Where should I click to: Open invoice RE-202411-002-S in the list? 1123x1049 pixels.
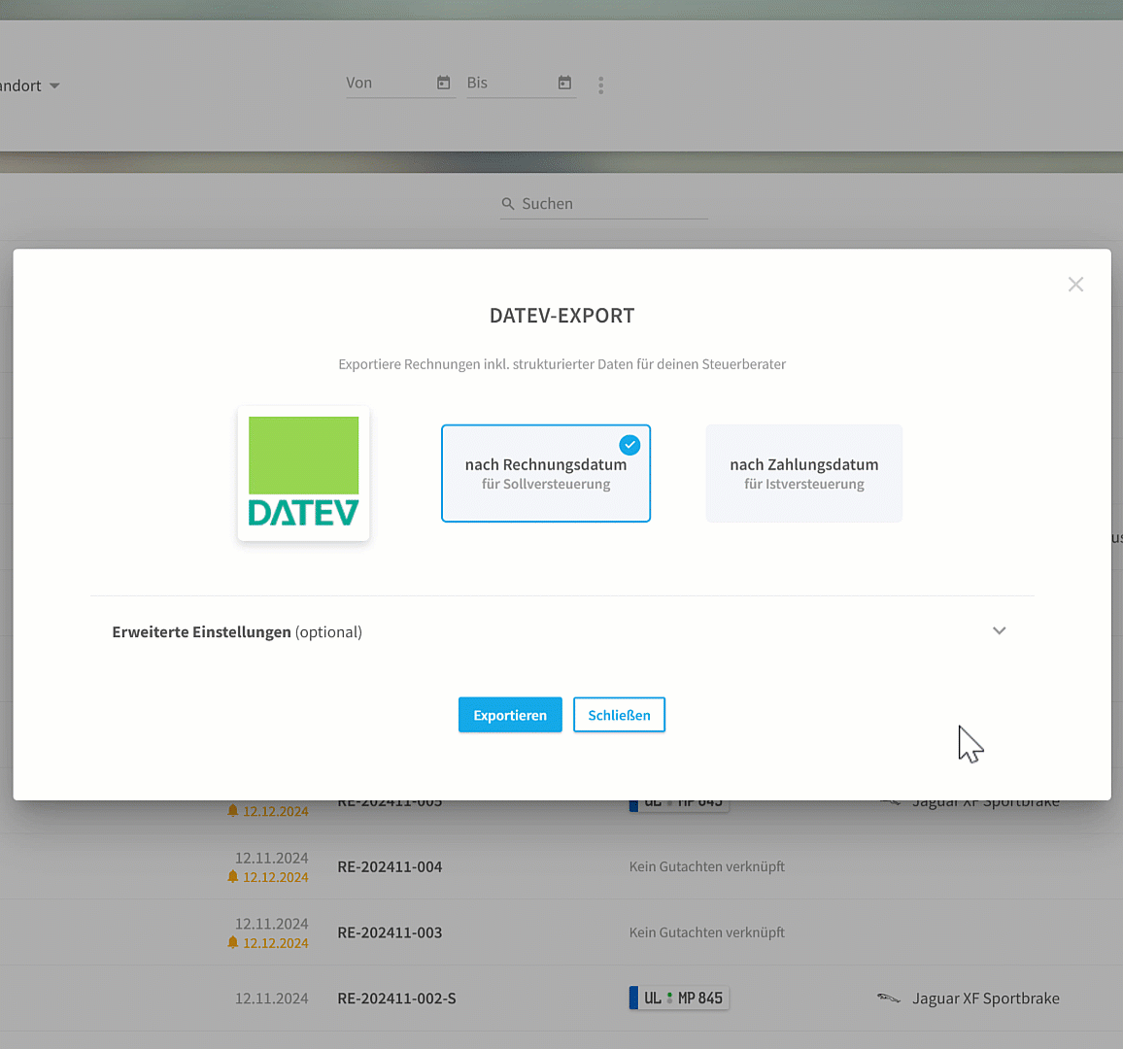(x=396, y=998)
